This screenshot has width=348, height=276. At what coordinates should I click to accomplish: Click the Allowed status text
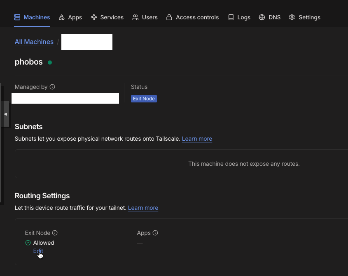[x=44, y=243]
